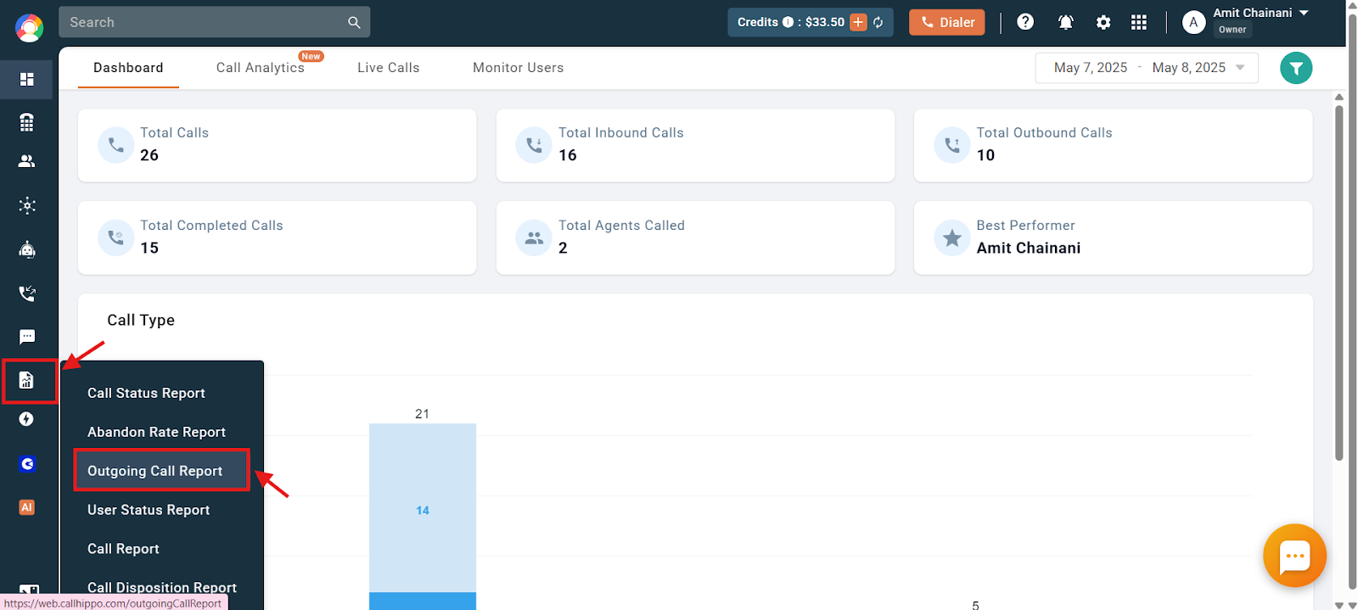Open the Reports document sidebar icon
1358x610 pixels.
pos(27,381)
